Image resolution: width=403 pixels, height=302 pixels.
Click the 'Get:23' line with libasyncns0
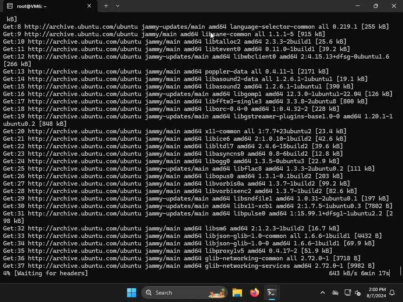click(x=173, y=154)
